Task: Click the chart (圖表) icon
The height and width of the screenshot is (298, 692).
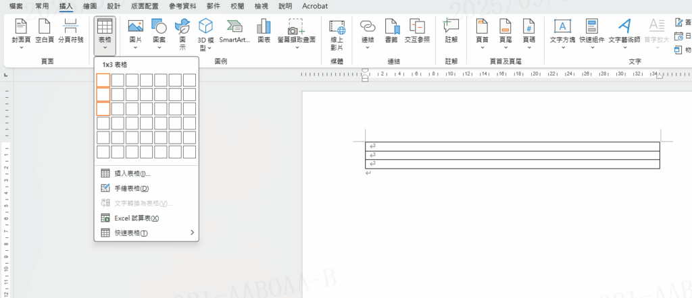Action: click(x=264, y=31)
